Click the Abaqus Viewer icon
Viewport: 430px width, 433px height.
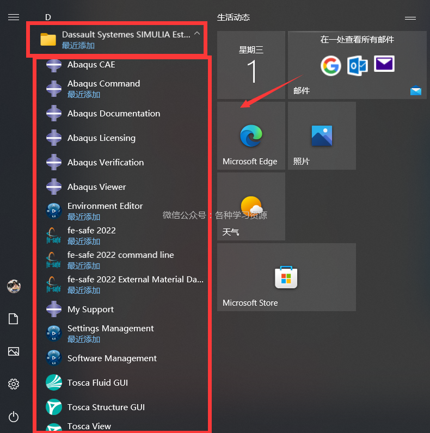54,187
